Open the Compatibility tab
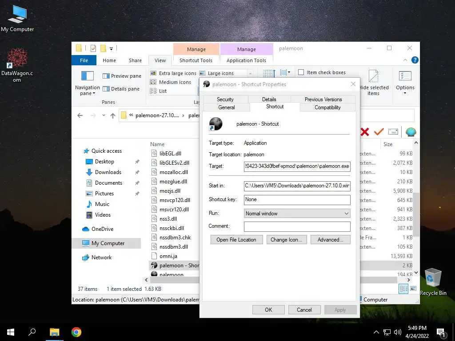This screenshot has width=455, height=341. [327, 107]
